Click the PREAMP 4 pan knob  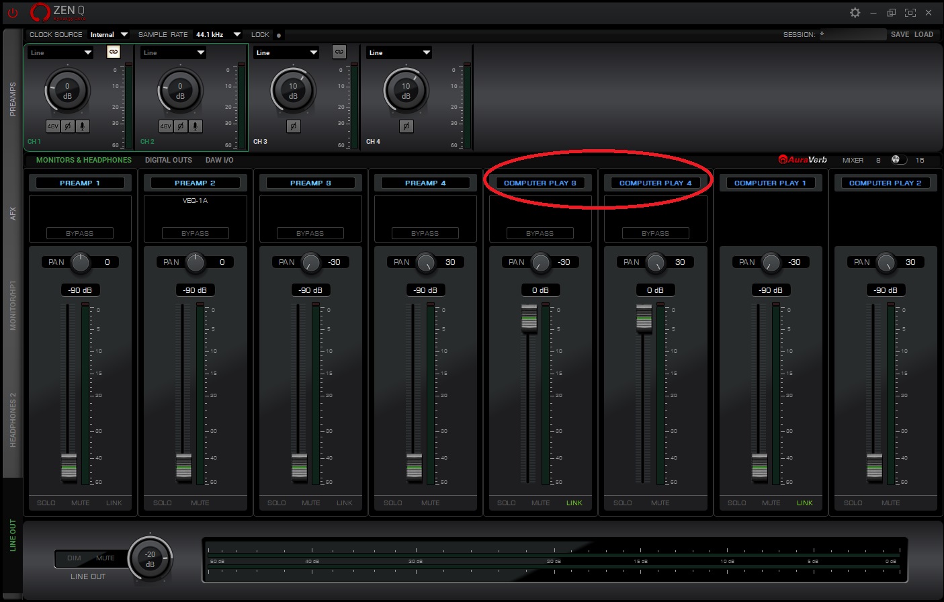(426, 263)
